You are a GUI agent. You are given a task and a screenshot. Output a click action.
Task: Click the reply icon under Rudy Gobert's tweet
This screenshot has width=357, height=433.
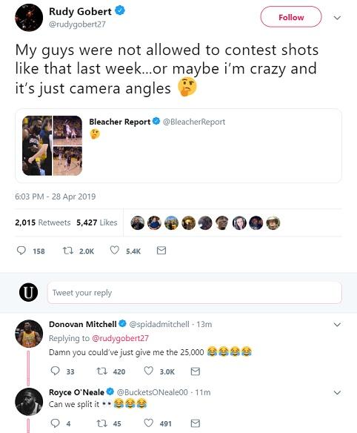[x=21, y=251]
